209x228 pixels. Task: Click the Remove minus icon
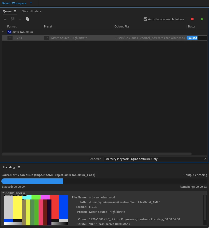click(x=20, y=19)
